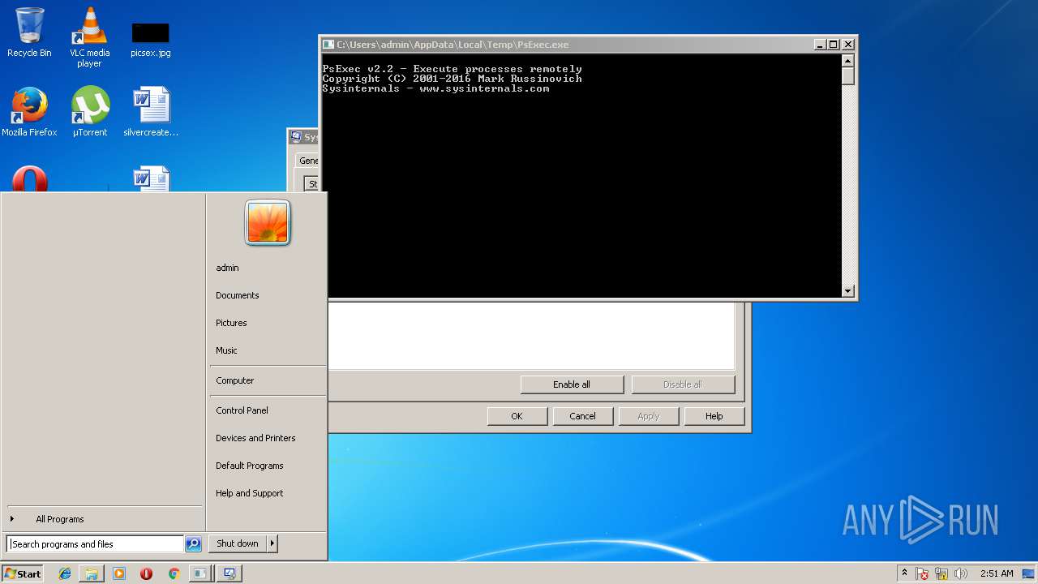Open Devices and Printers
This screenshot has width=1038, height=584.
pyautogui.click(x=268, y=438)
